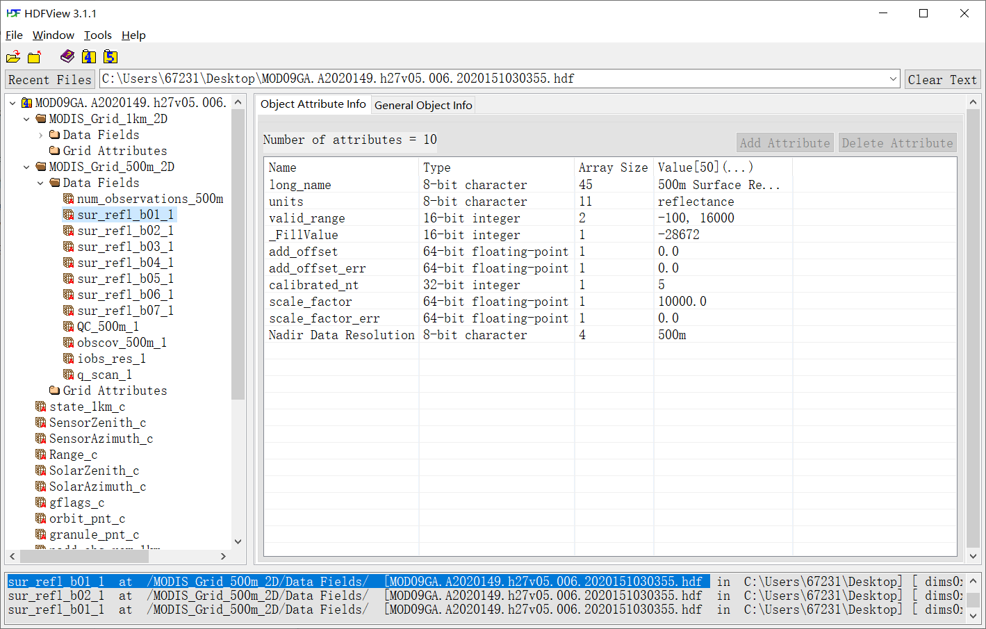This screenshot has height=629, width=986.
Task: Click the folder icon of MODIS_Grid_1km_2D
Action: point(41,119)
